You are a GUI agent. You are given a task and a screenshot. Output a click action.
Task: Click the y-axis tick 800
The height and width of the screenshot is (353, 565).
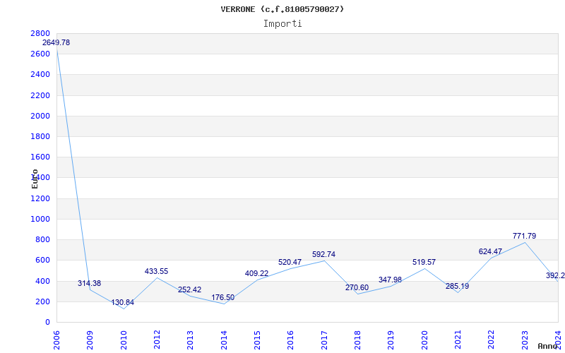coord(42,239)
